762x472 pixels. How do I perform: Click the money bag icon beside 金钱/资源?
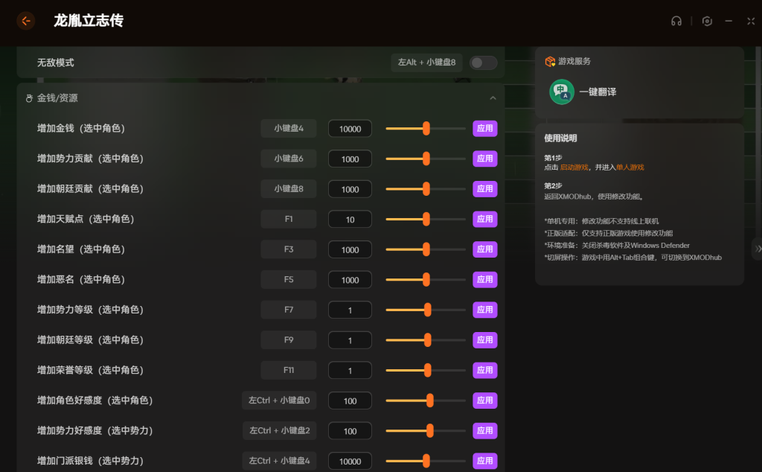[x=29, y=98]
